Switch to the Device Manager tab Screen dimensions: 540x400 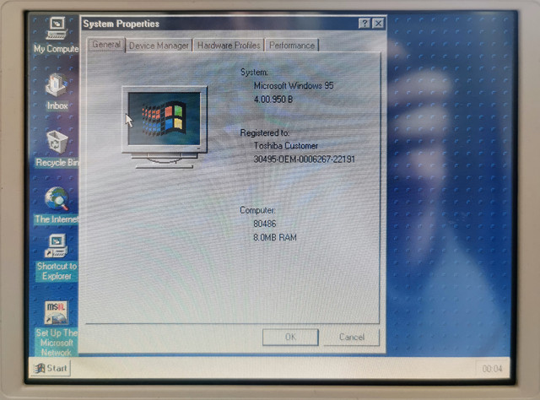[x=159, y=46]
